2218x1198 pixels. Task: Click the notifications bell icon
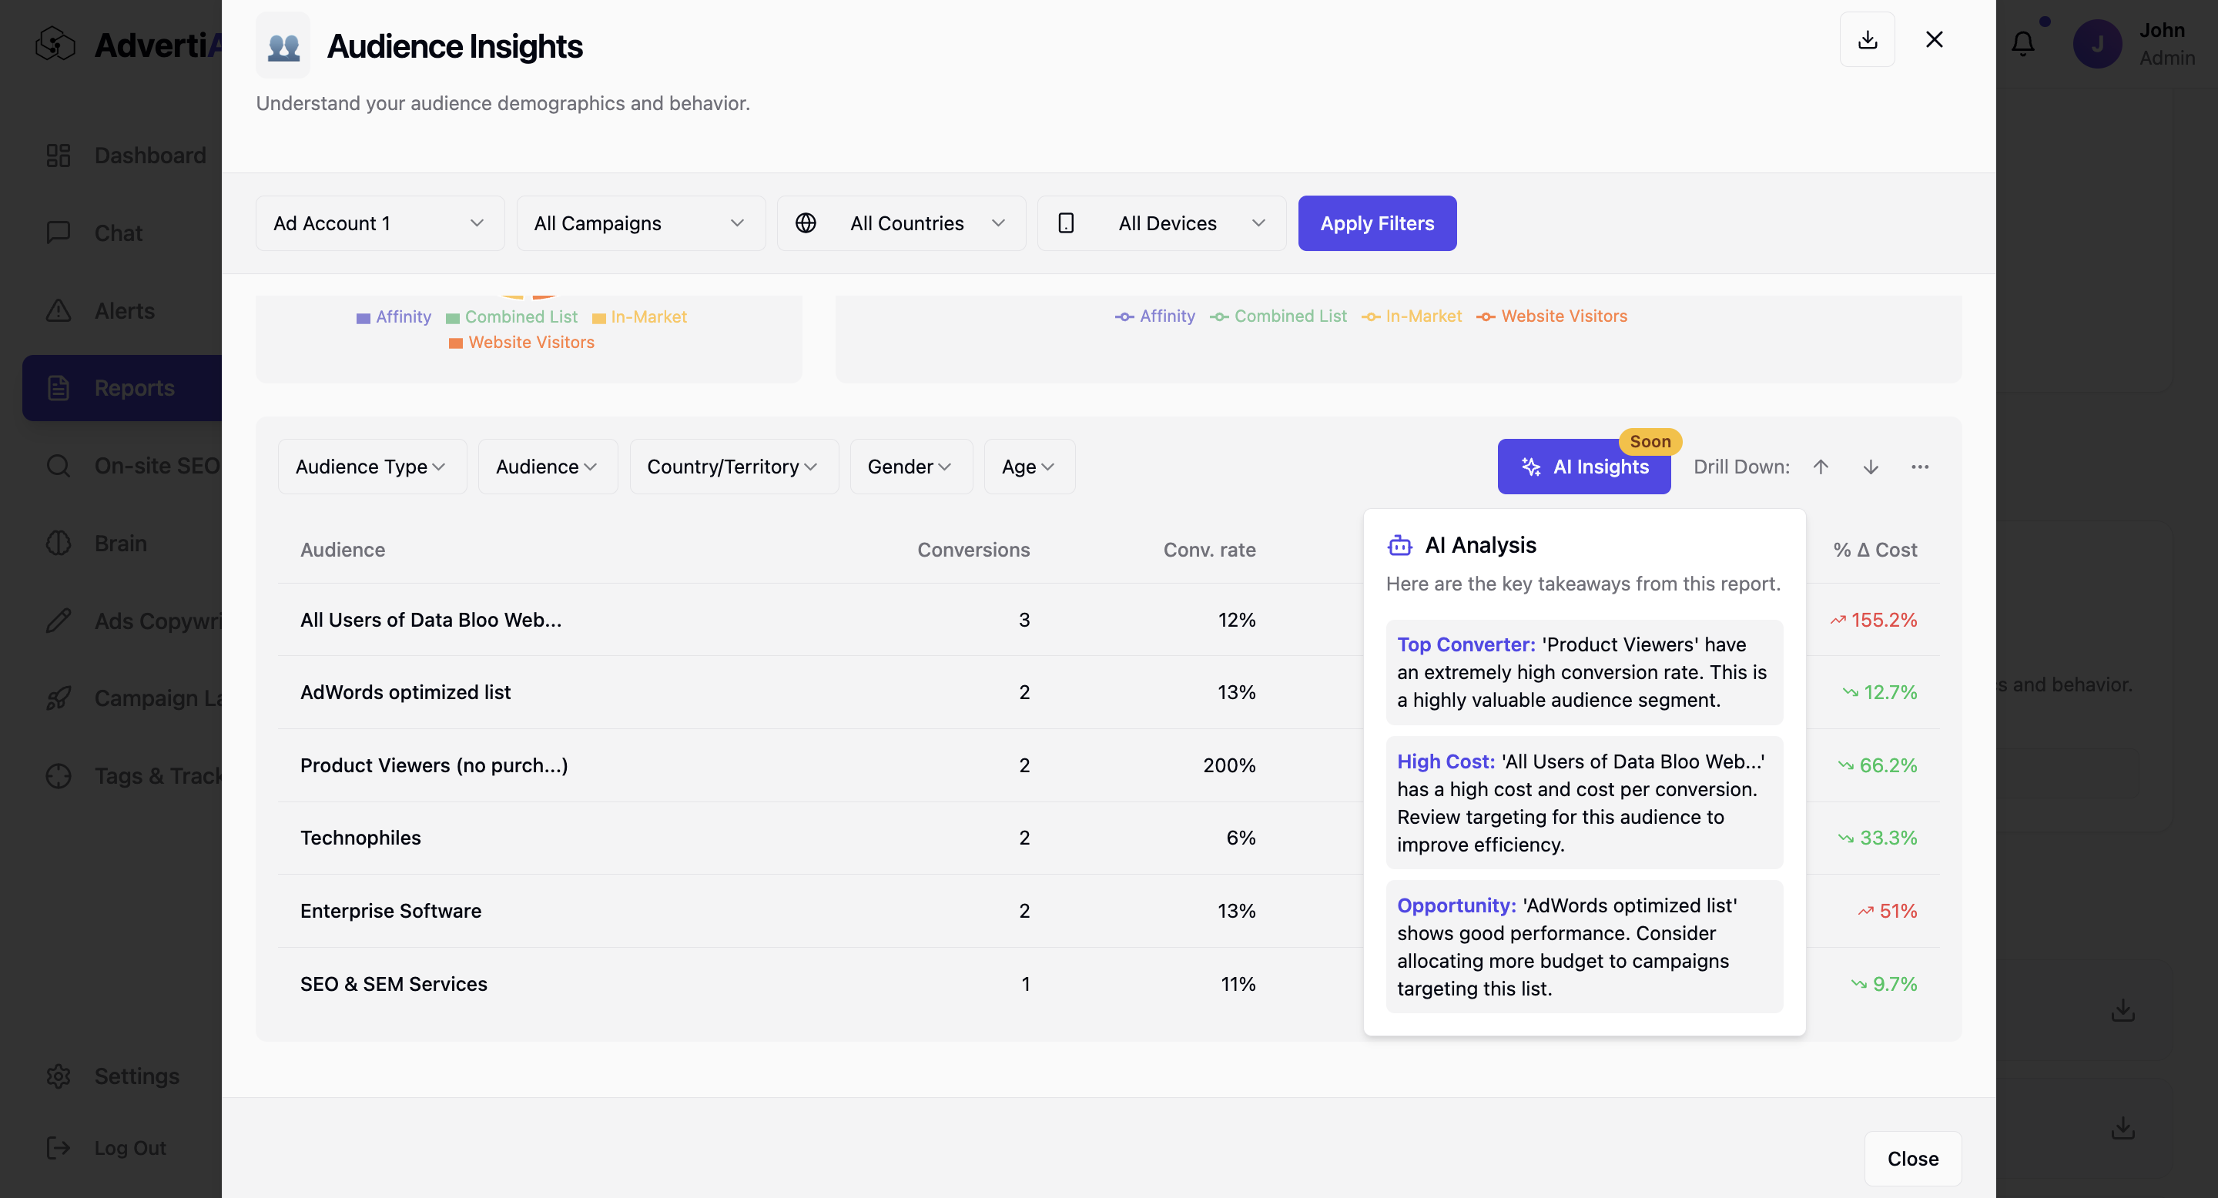(x=2022, y=43)
